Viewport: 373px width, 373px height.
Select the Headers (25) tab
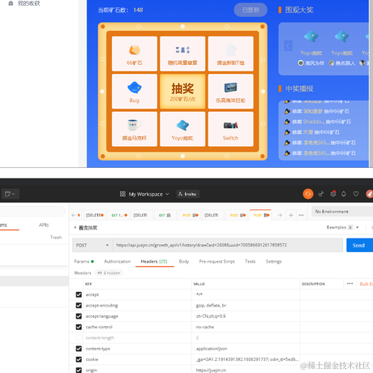click(154, 261)
